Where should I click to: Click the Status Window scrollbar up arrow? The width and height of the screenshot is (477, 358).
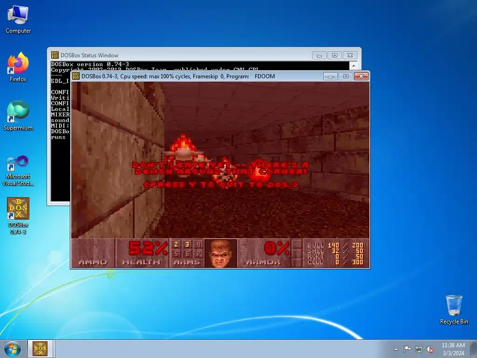click(x=354, y=65)
